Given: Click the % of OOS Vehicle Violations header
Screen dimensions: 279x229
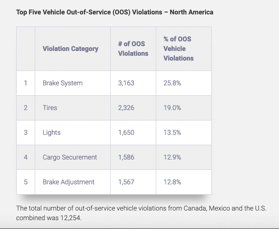Looking at the screenshot, I should click(x=179, y=48).
